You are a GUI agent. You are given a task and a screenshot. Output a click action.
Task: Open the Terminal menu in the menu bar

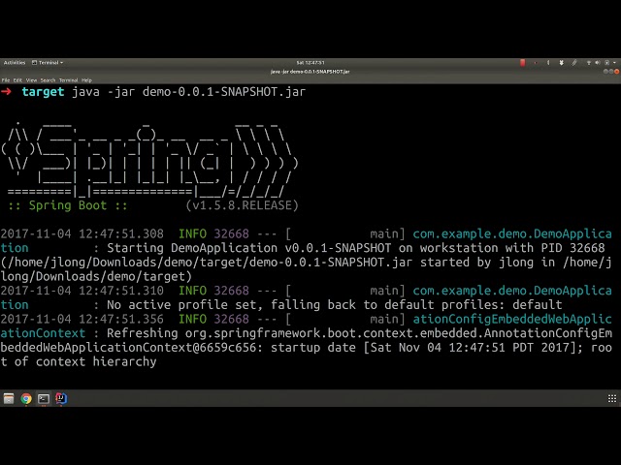coord(69,80)
